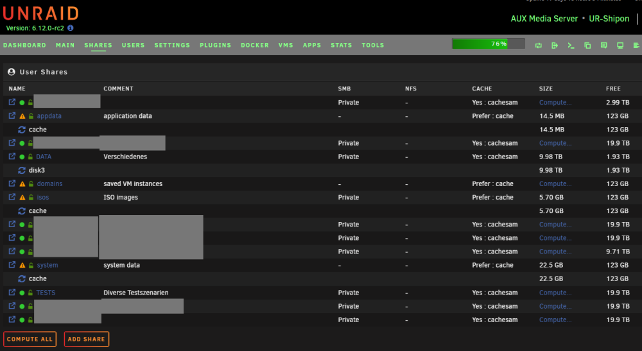Image resolution: width=642 pixels, height=351 pixels.
Task: Open the web terminal icon
Action: pos(571,46)
